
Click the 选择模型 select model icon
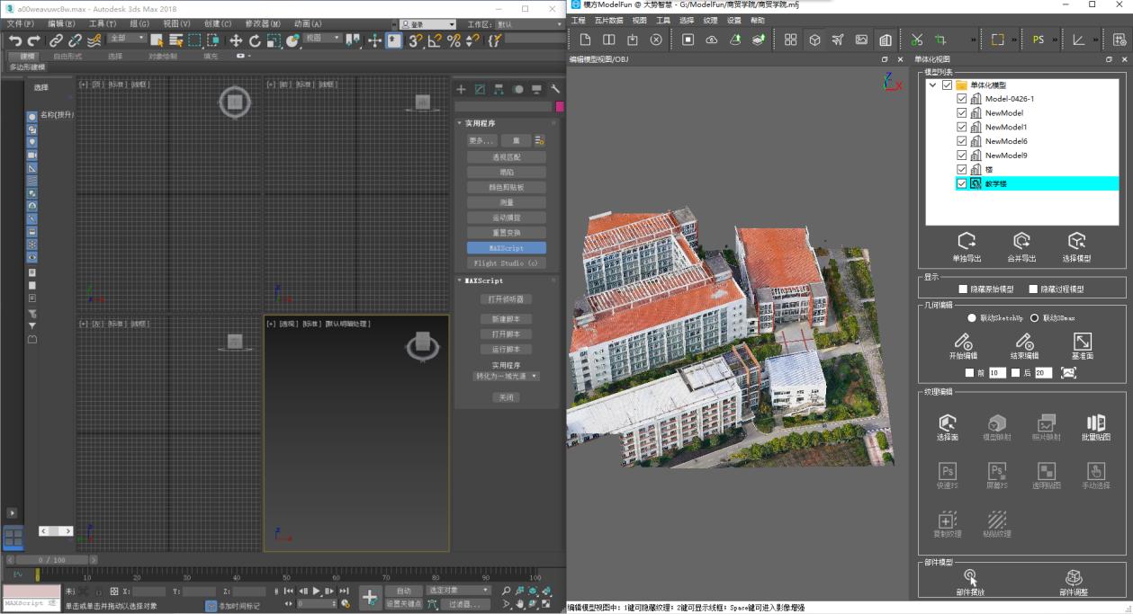point(1076,241)
